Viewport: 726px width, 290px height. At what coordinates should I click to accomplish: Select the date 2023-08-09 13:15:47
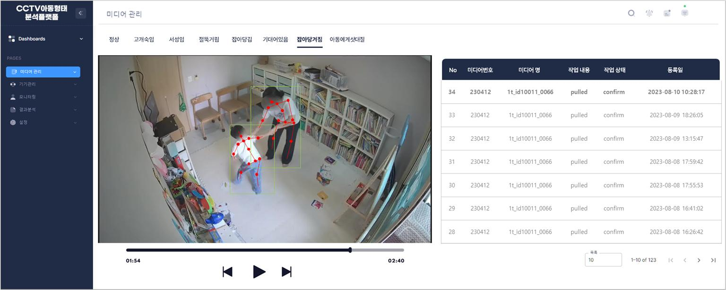click(x=676, y=139)
